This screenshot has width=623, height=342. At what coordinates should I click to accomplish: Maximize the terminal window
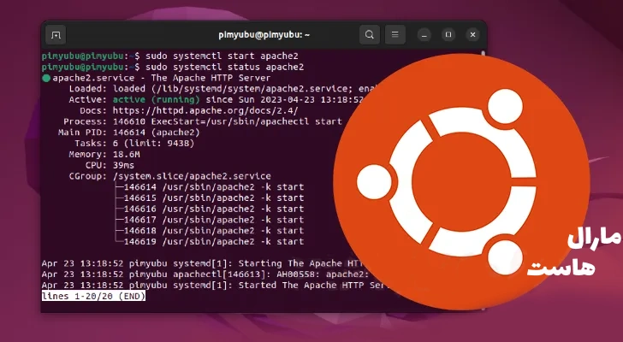pos(448,35)
